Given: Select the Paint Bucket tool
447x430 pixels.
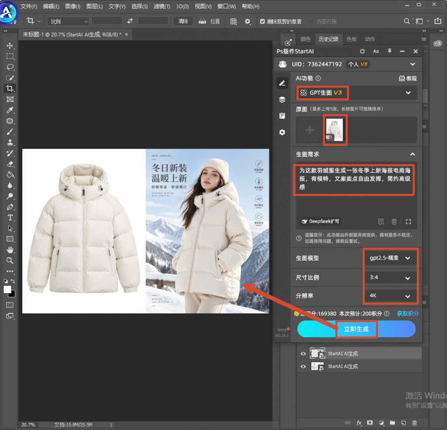Looking at the screenshot, I should click(10, 175).
